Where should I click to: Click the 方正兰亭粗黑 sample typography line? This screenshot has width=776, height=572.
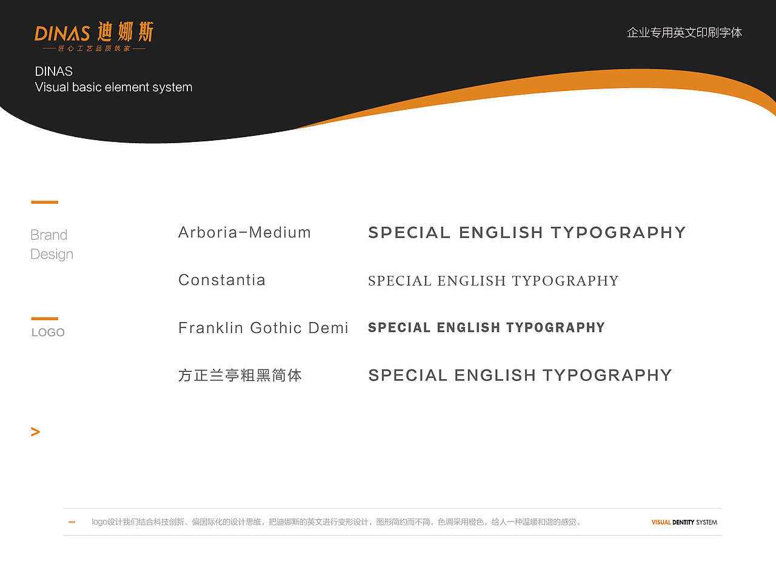tap(521, 375)
